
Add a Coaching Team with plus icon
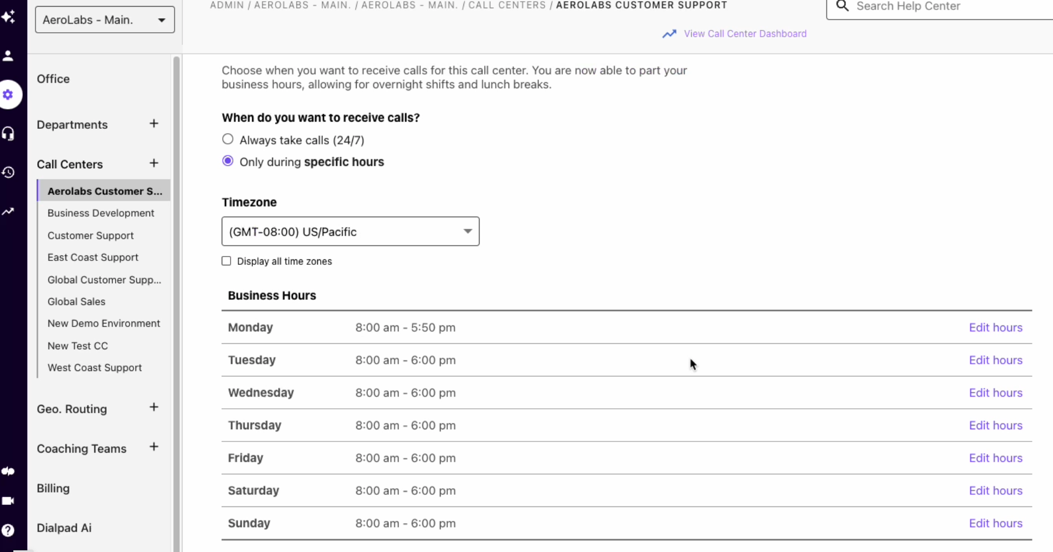(154, 447)
